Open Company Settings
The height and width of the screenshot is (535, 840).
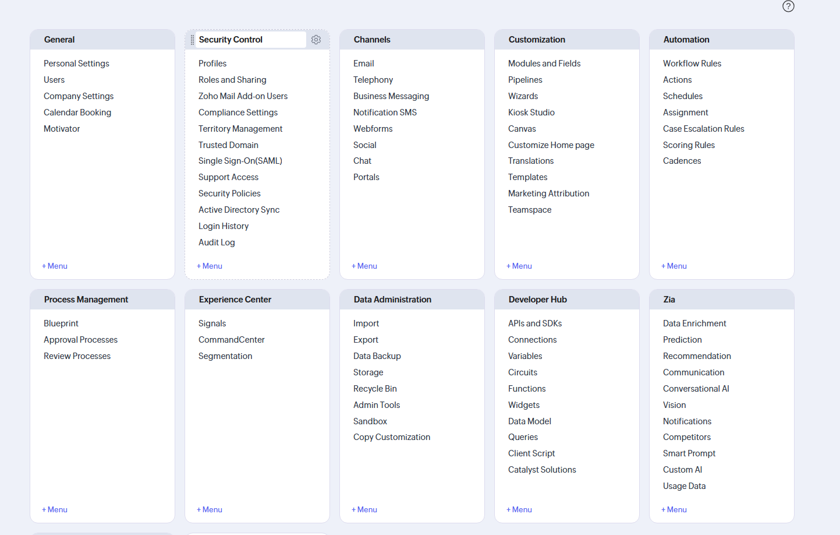[79, 96]
